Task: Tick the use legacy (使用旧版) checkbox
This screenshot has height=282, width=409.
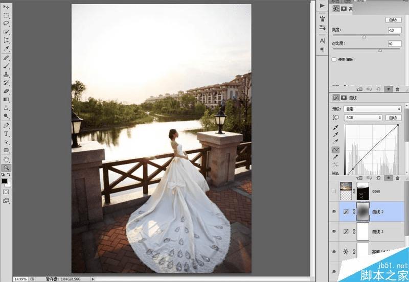Action: tap(334, 59)
